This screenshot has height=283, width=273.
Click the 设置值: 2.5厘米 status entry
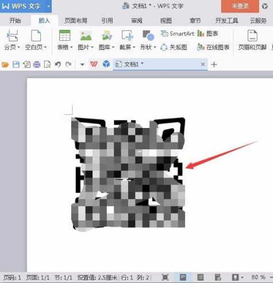tap(97, 277)
